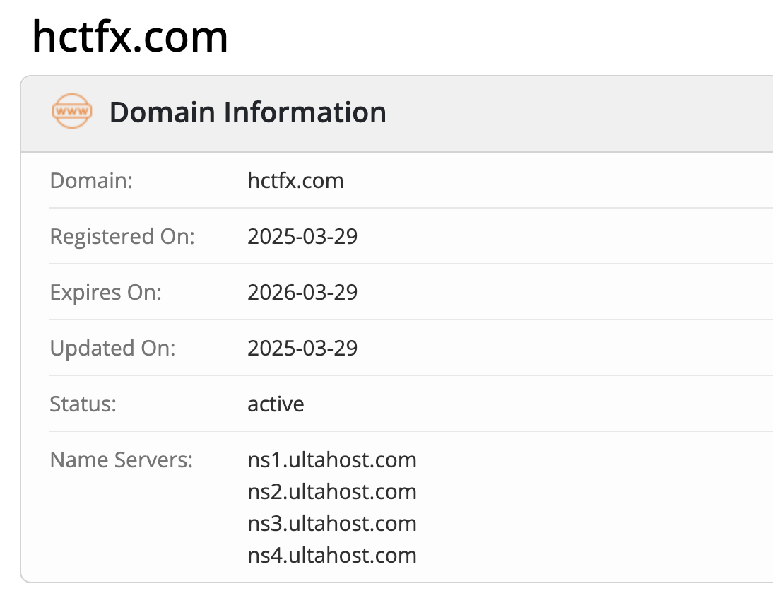773x591 pixels.
Task: Click the hctfx.com page title heading
Action: 130,36
